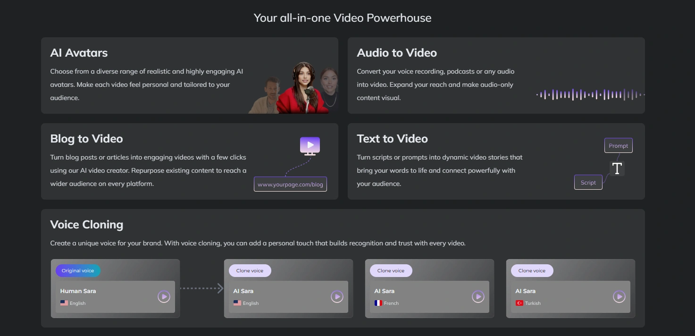Play the AI Sara Turkish clone voice

coord(619,297)
